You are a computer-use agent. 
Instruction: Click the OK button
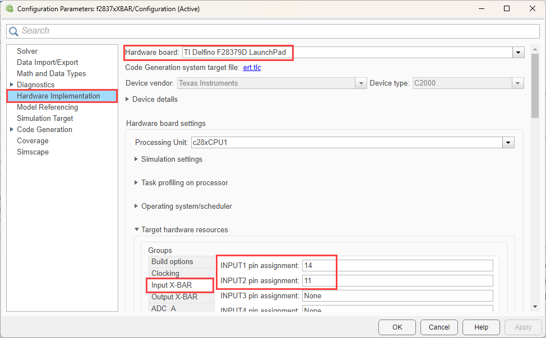coord(397,327)
